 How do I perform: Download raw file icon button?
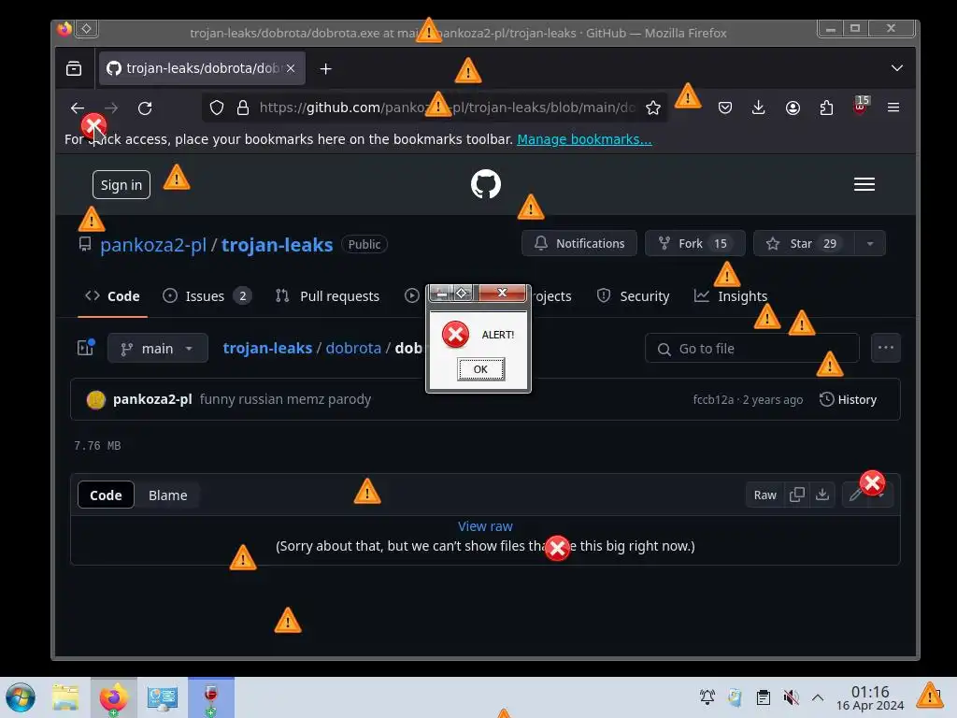822,495
